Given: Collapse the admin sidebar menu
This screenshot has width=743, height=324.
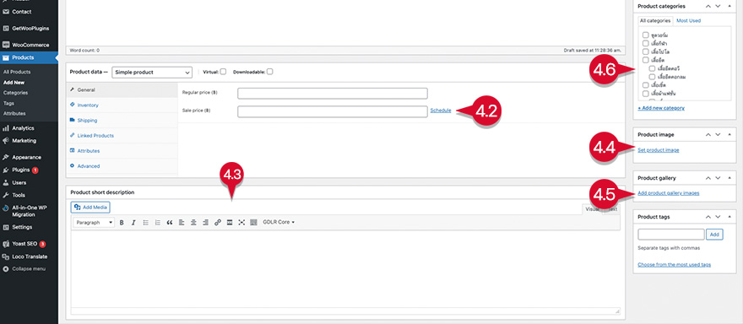Looking at the screenshot, I should tap(29, 268).
